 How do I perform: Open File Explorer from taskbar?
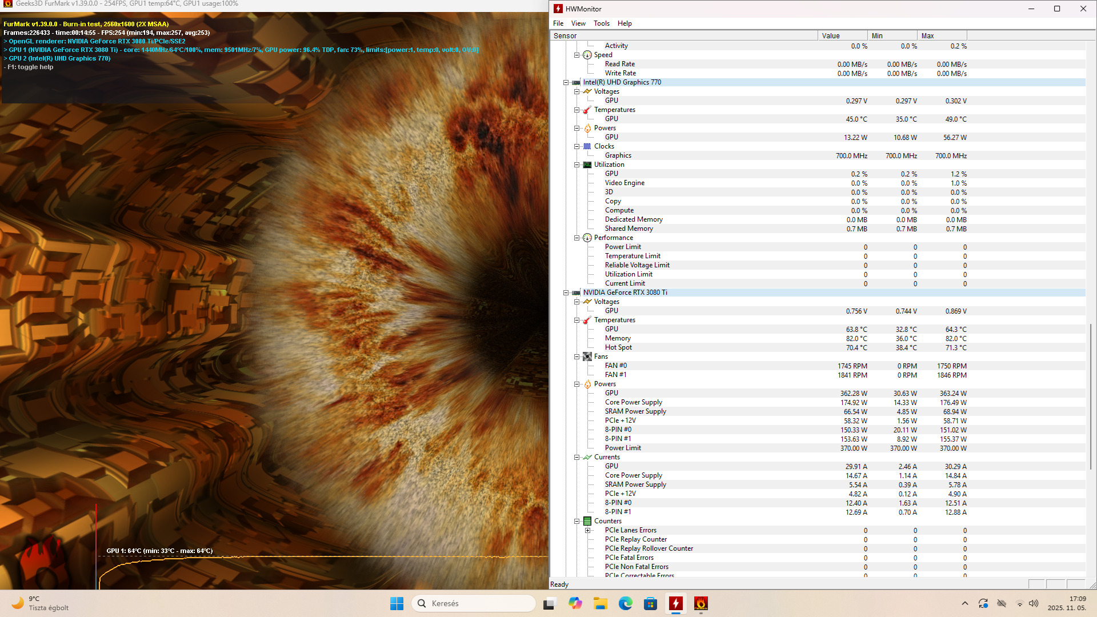[600, 603]
